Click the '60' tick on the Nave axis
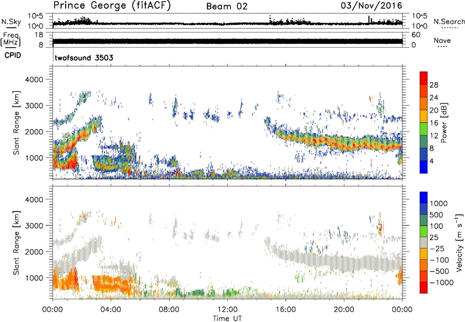The image size is (465, 322). [416, 35]
